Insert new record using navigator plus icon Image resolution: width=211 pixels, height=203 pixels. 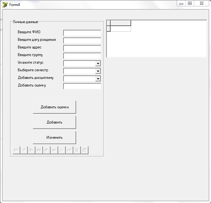[46, 150]
